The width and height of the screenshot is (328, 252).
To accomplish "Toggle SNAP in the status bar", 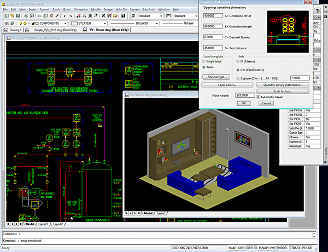I will 232,248.
